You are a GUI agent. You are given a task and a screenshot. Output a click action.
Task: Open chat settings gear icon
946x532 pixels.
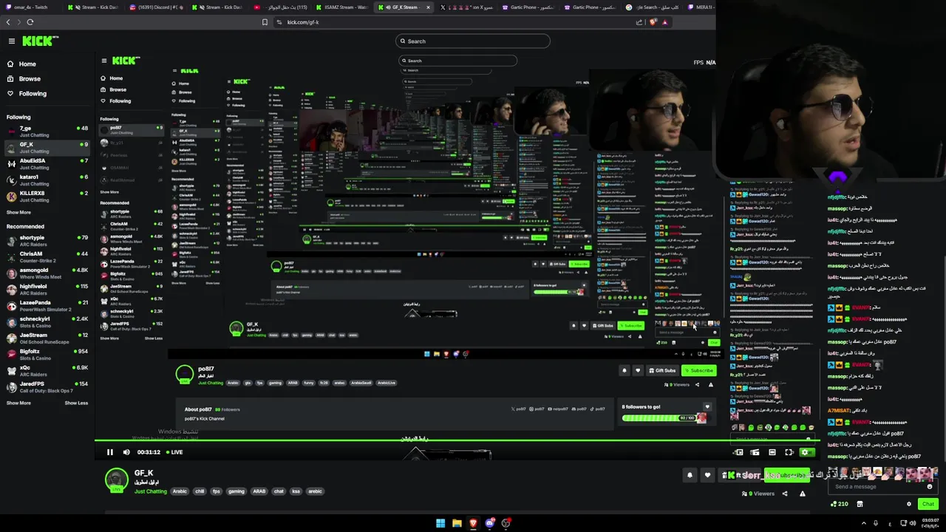(909, 504)
